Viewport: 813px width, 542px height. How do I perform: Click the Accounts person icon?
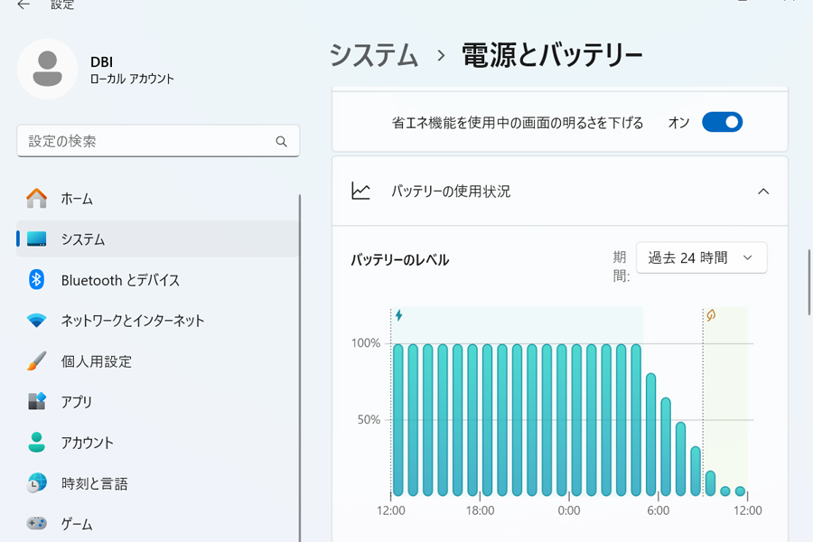tap(36, 442)
